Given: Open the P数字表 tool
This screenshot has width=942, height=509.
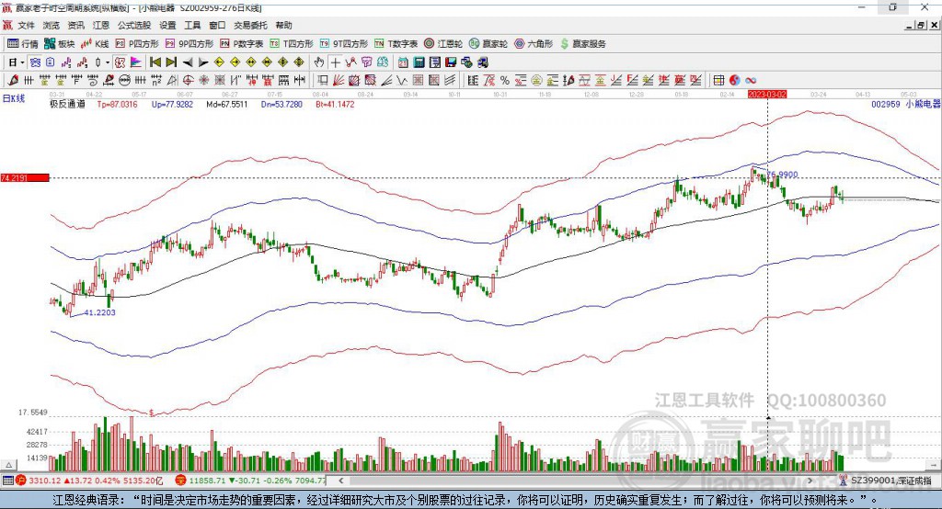Looking at the screenshot, I should click(x=242, y=44).
